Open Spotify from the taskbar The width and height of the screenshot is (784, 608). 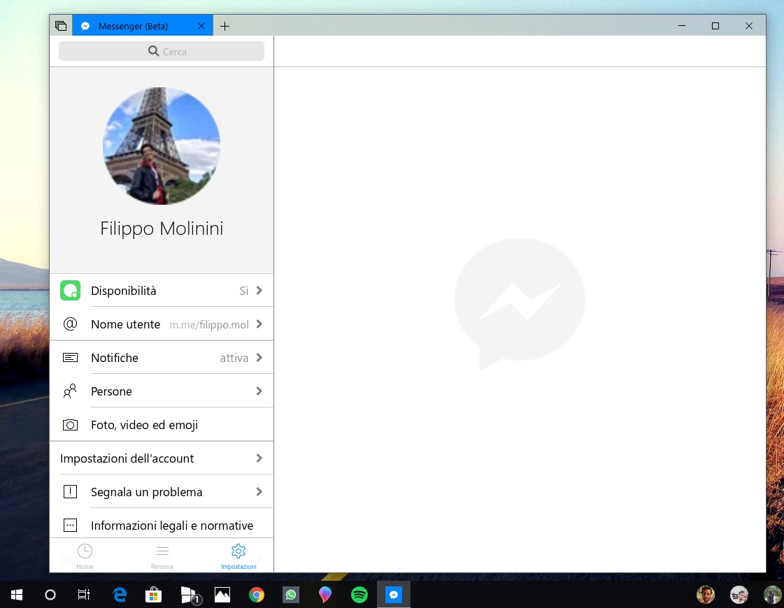(x=359, y=595)
